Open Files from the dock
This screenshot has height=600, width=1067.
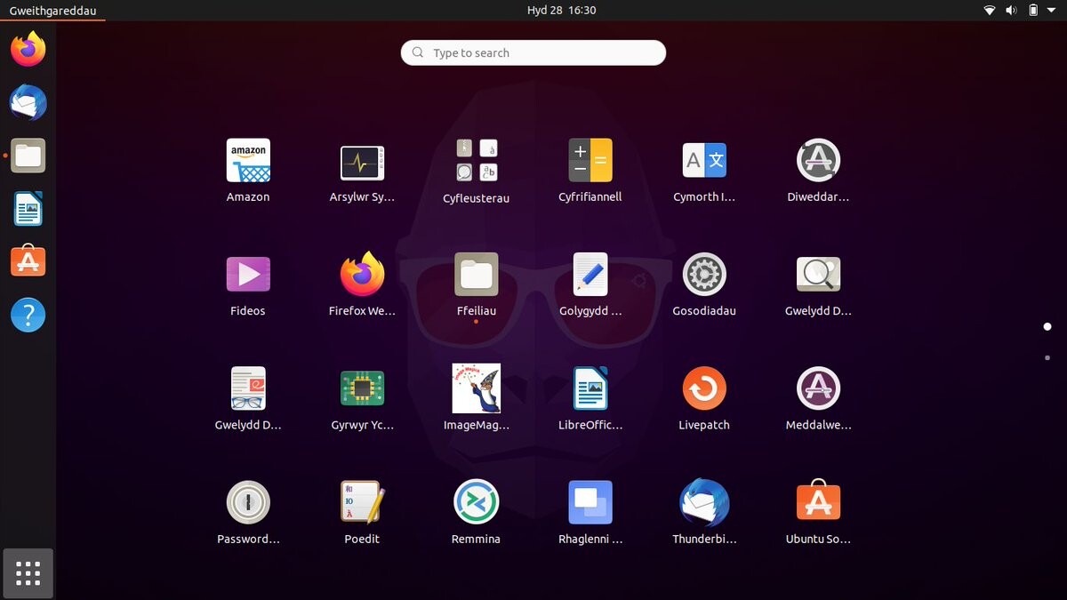pyautogui.click(x=28, y=156)
